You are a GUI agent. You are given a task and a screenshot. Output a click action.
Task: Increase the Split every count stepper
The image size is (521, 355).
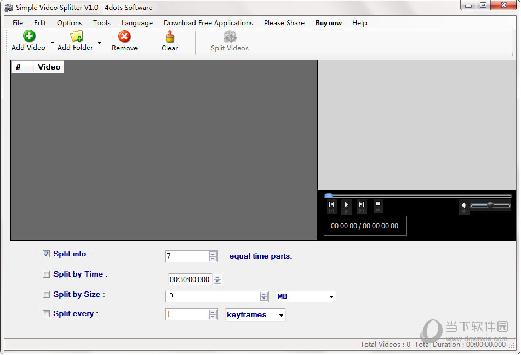point(213,312)
